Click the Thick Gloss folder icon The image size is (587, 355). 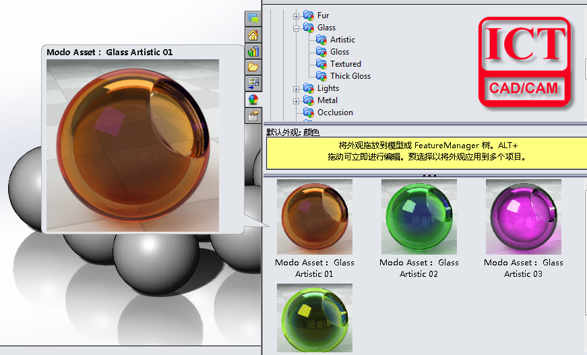321,75
